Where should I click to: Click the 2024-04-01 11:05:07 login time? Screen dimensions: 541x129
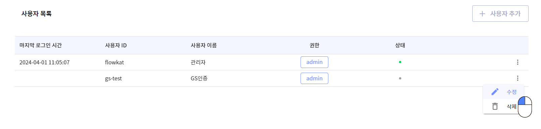tap(44, 62)
